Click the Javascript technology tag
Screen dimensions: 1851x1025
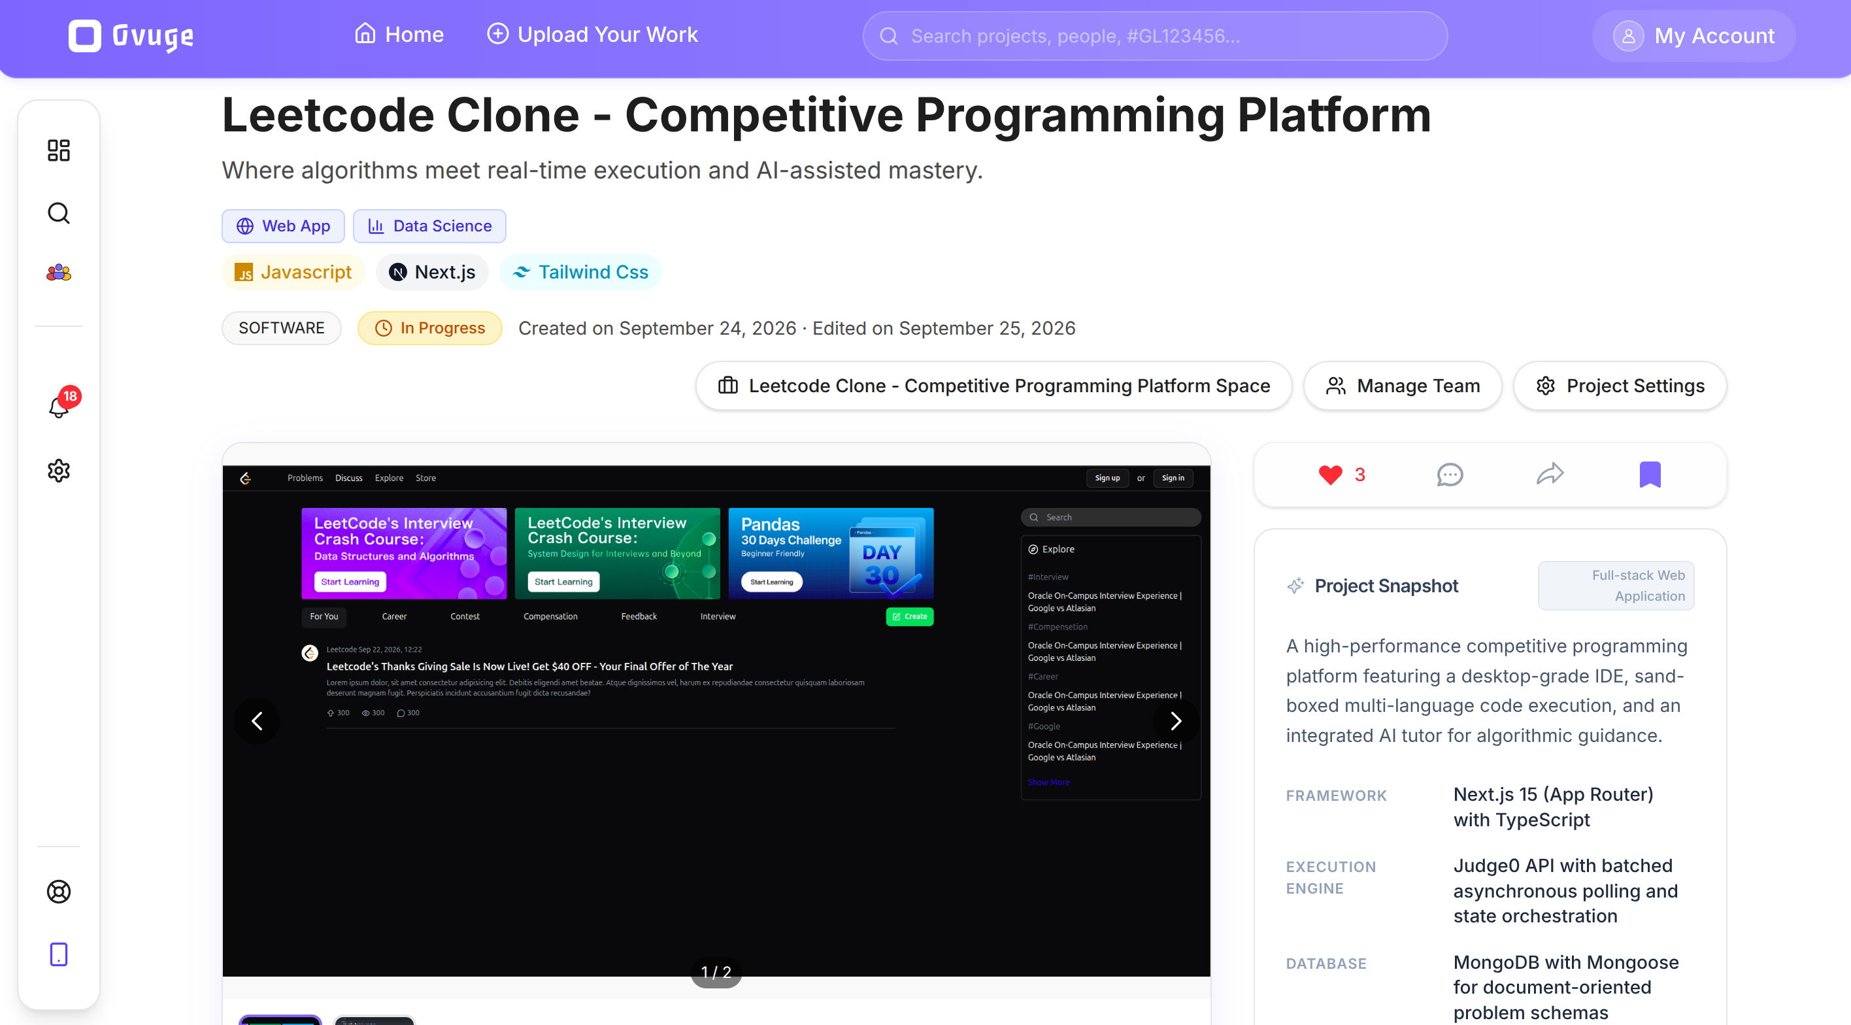[293, 272]
